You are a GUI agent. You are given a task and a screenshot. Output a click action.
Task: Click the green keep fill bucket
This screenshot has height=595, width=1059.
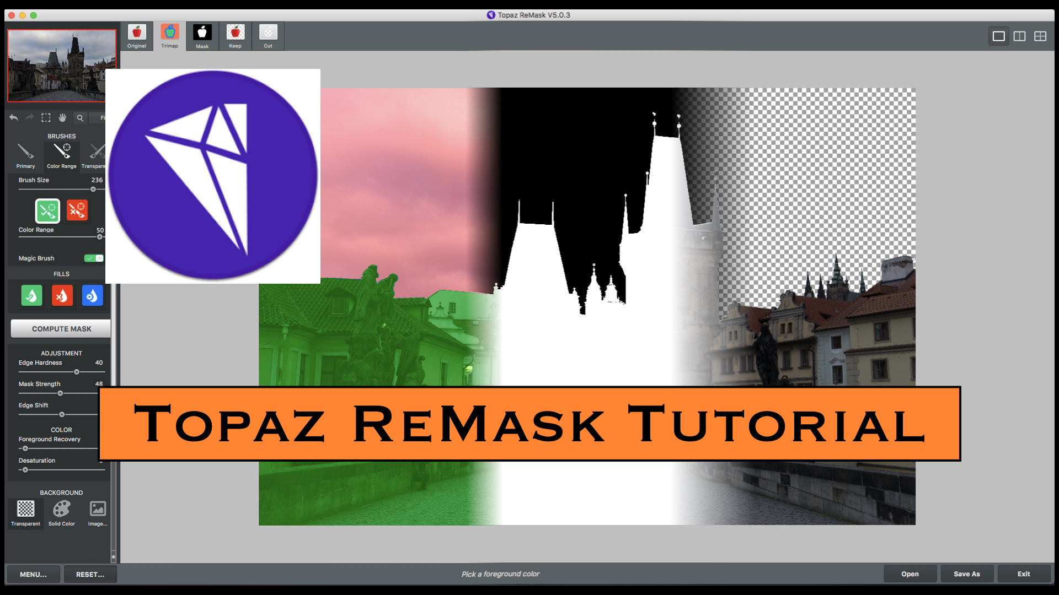click(x=31, y=296)
